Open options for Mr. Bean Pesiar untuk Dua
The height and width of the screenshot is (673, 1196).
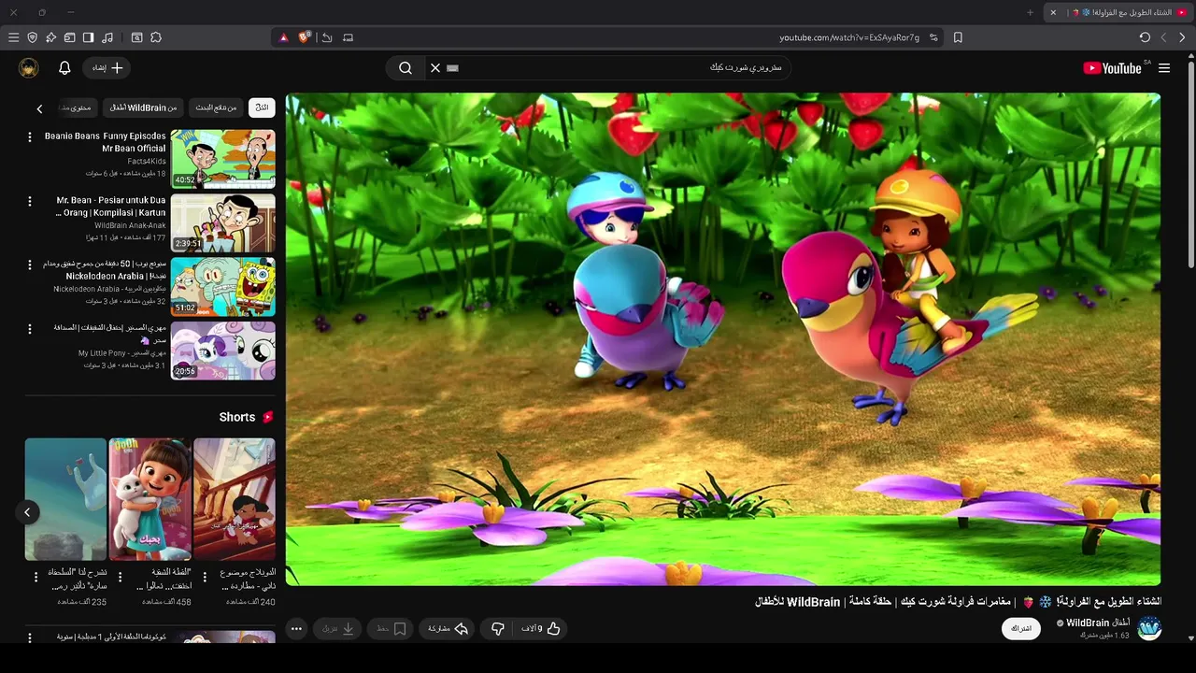coord(30,201)
